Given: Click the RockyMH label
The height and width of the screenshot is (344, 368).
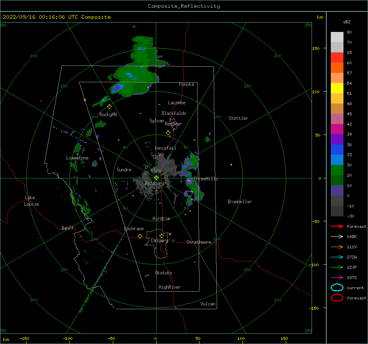Looking at the screenshot, I should [108, 115].
